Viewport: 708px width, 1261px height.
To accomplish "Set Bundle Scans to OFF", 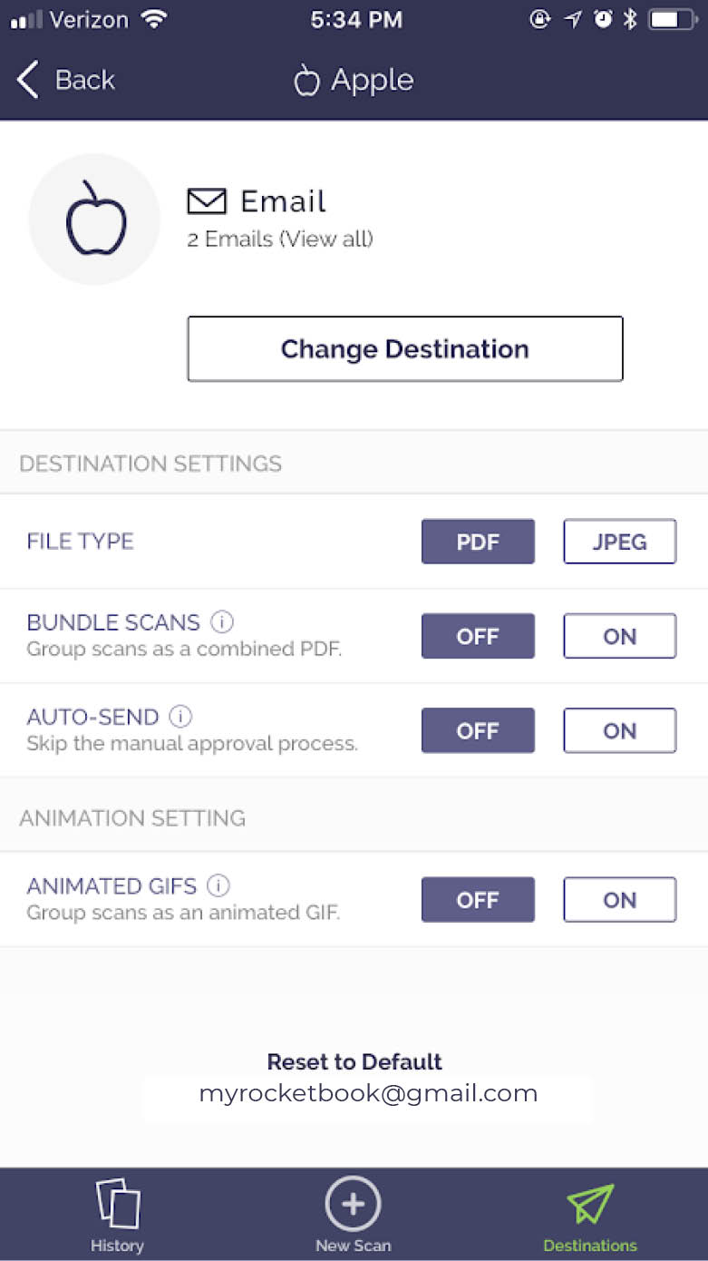I will tap(478, 636).
